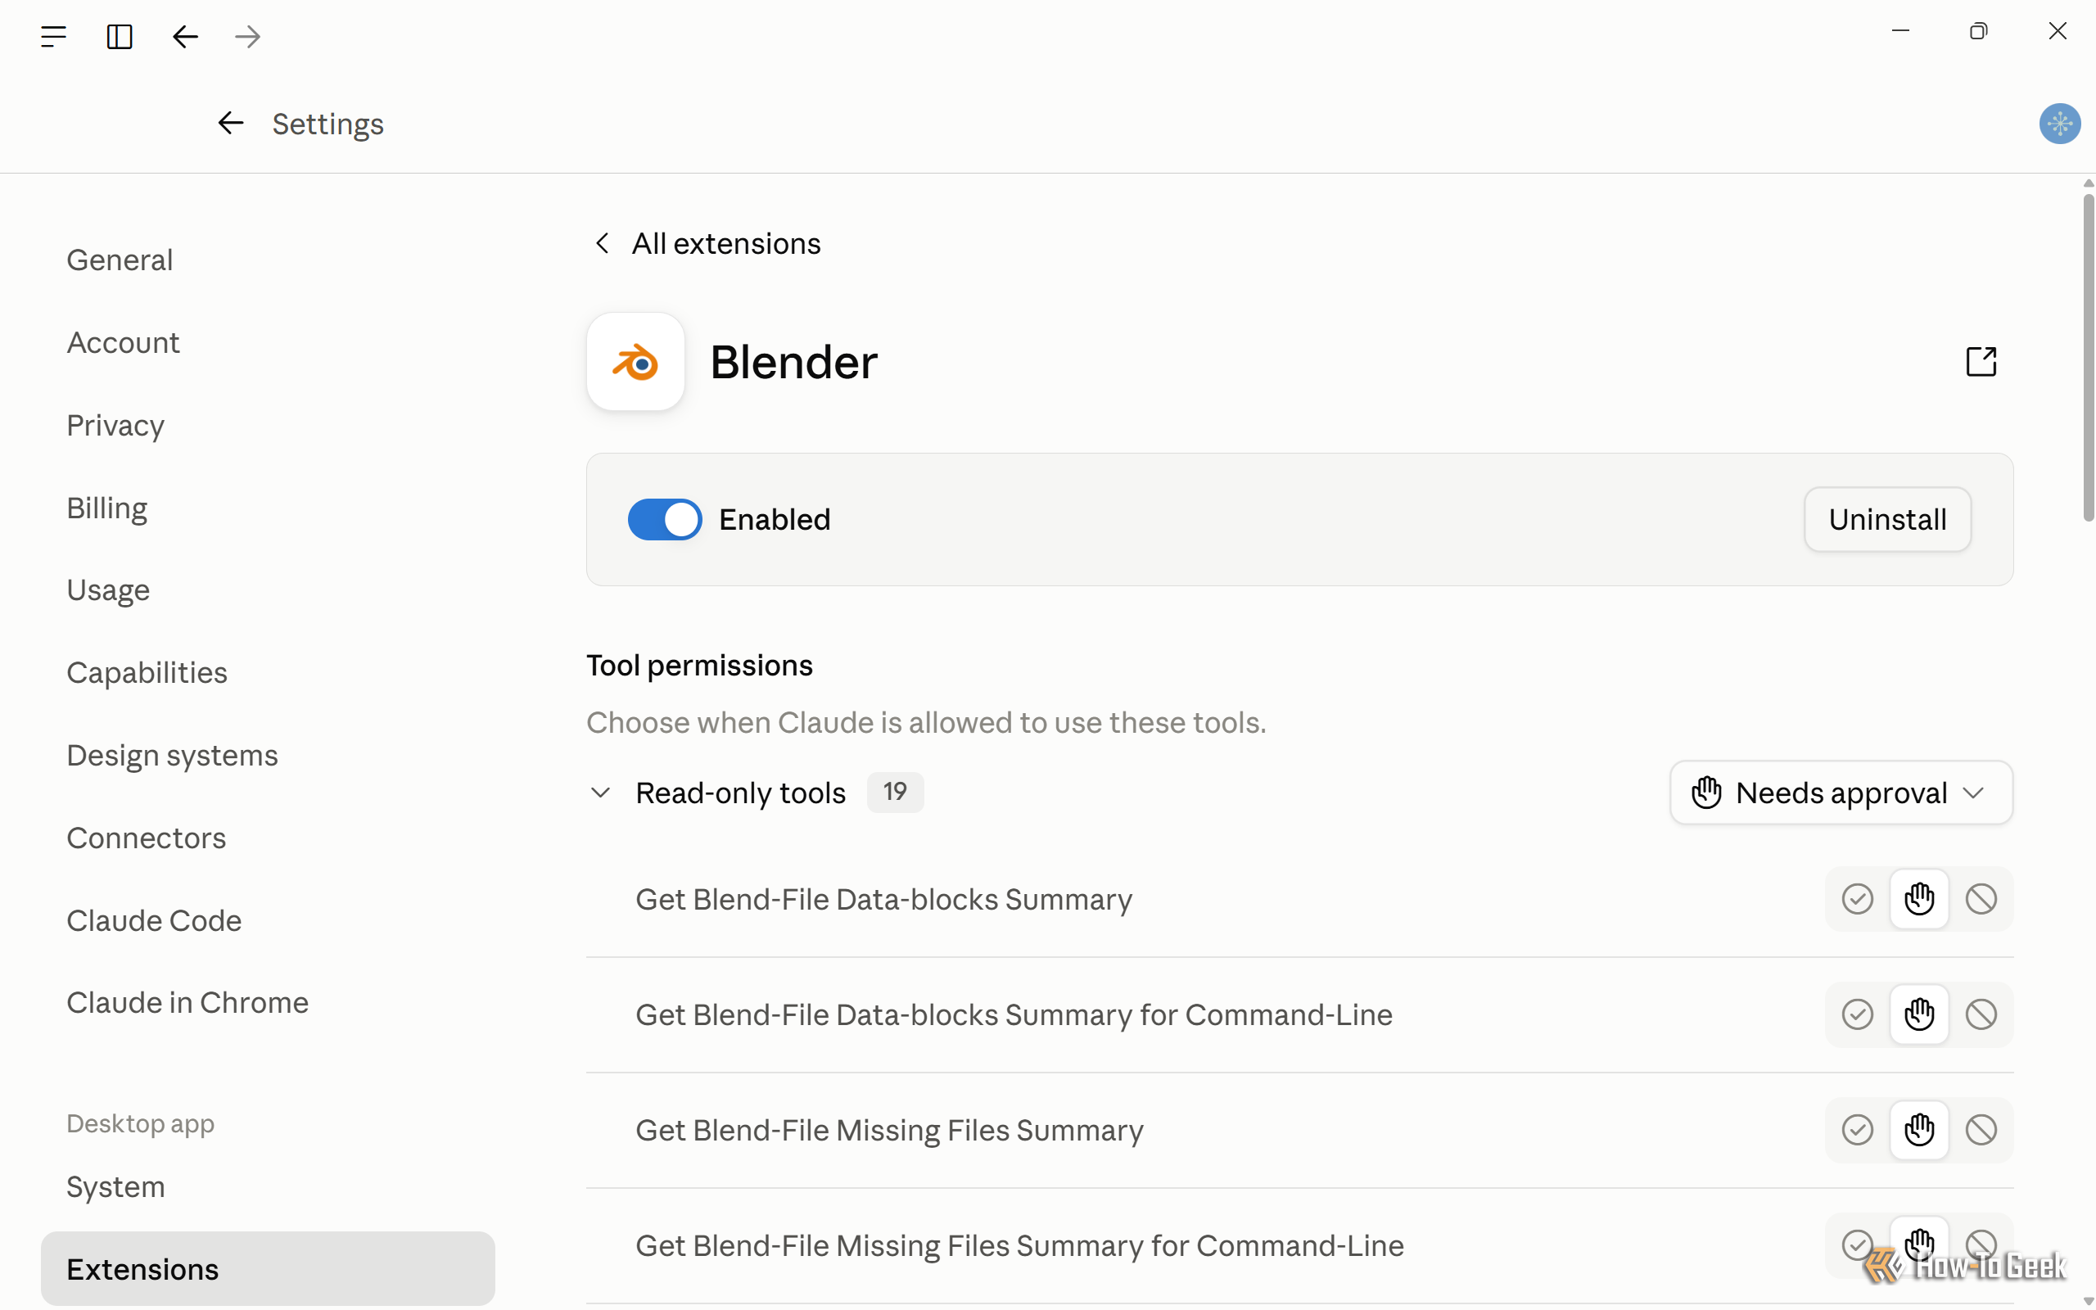Open Blender extension external link icon
Viewport: 2096px width, 1310px height.
[1981, 361]
